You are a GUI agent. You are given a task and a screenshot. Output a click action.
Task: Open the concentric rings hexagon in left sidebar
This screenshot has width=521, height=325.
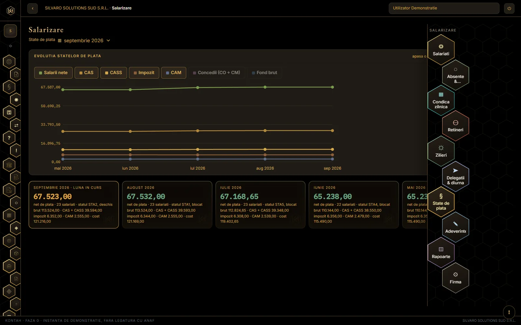(9, 62)
